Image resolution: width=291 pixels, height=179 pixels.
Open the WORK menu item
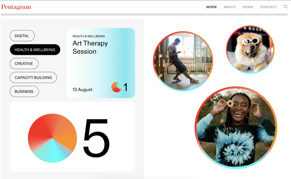coord(211,7)
